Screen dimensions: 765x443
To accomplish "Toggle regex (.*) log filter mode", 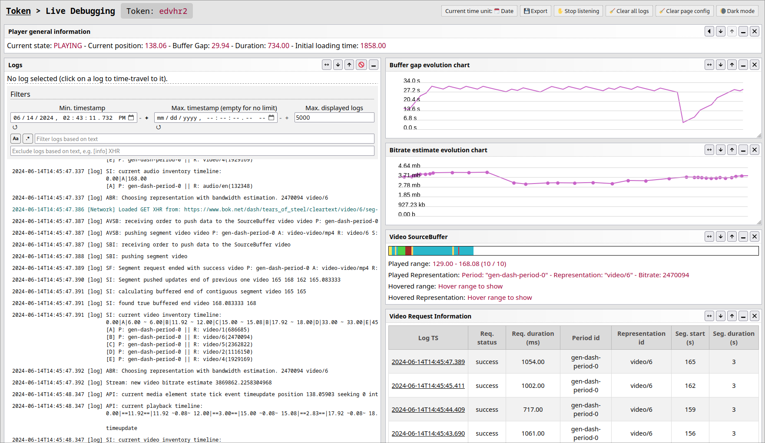I will click(x=28, y=139).
